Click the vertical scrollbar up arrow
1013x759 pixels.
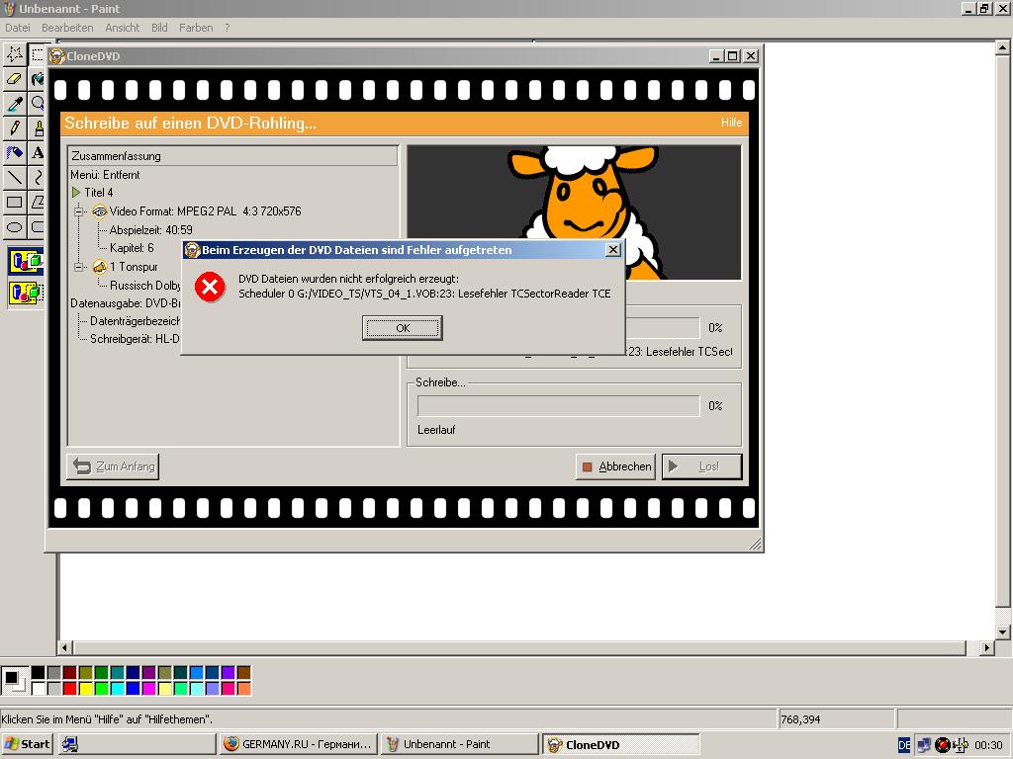pyautogui.click(x=1002, y=47)
